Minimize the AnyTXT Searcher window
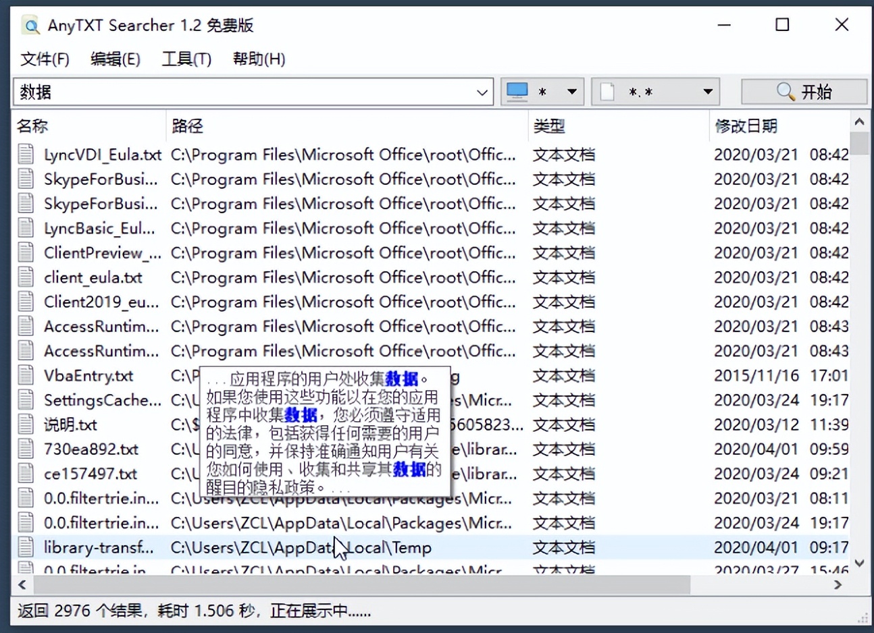The width and height of the screenshot is (874, 633). point(724,25)
